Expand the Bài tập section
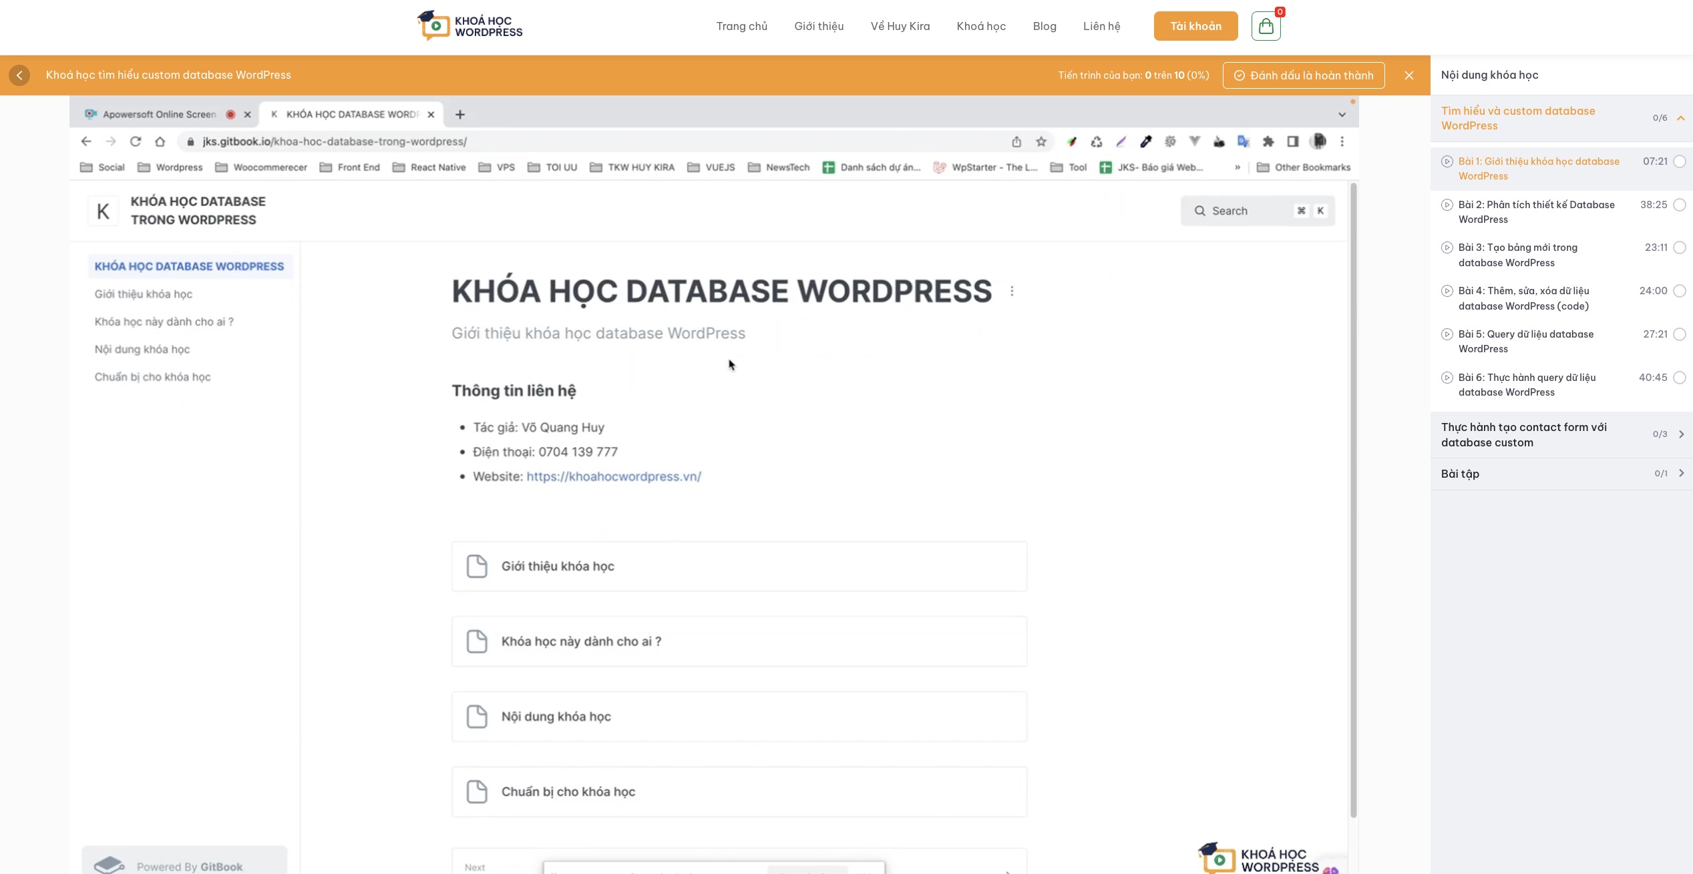The image size is (1693, 874). (x=1681, y=474)
